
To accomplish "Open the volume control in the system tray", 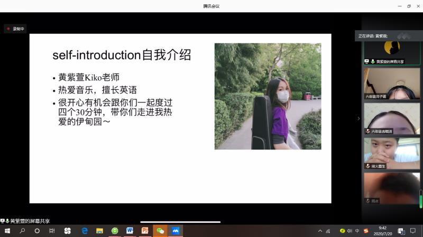I will (x=350, y=231).
